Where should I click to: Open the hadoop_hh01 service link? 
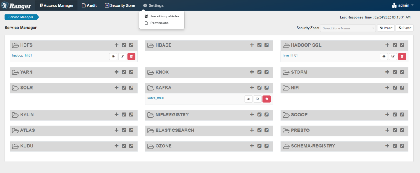coord(23,55)
